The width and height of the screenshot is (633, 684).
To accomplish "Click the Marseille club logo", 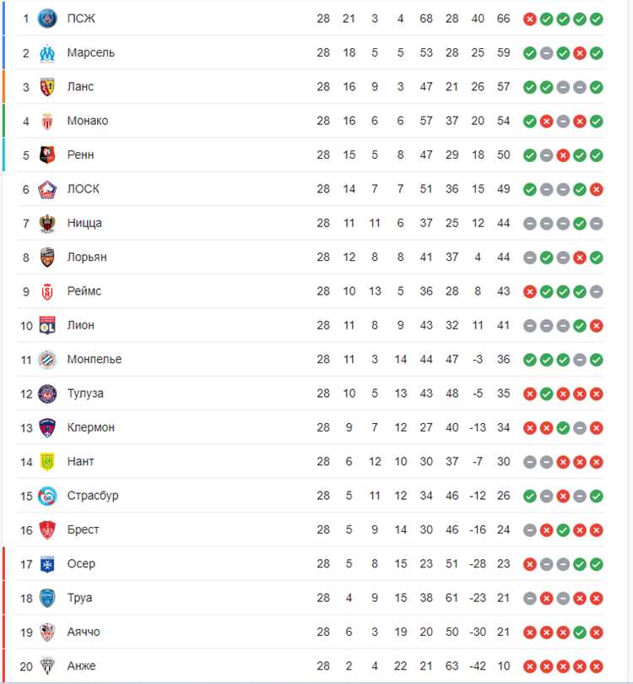I will (x=47, y=53).
